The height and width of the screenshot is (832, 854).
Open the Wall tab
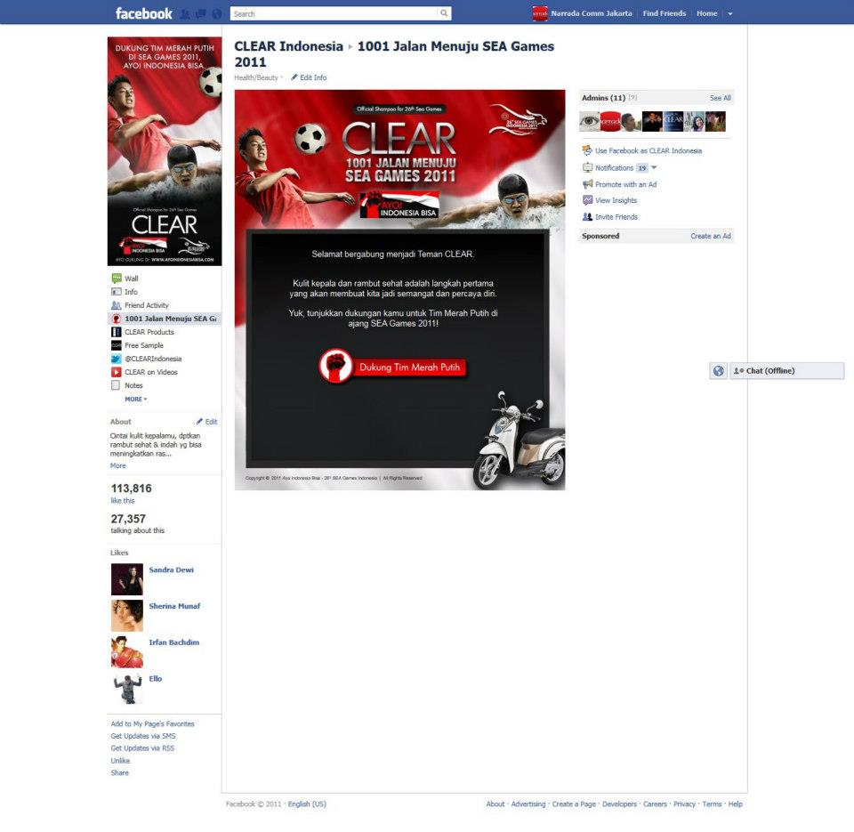click(x=132, y=279)
